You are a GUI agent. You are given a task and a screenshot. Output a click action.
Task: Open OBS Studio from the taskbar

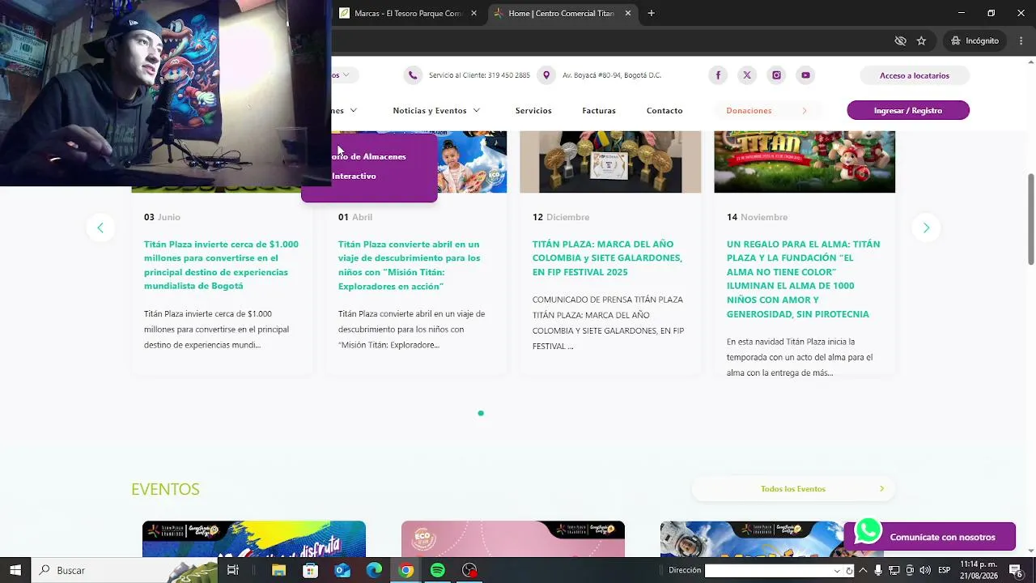(469, 570)
